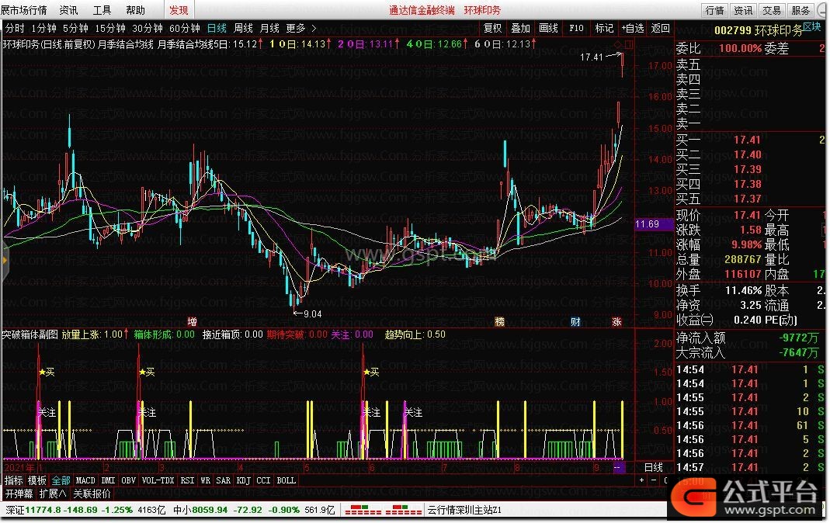
Task: Click the purple -- box on the timeline
Action: click(618, 467)
